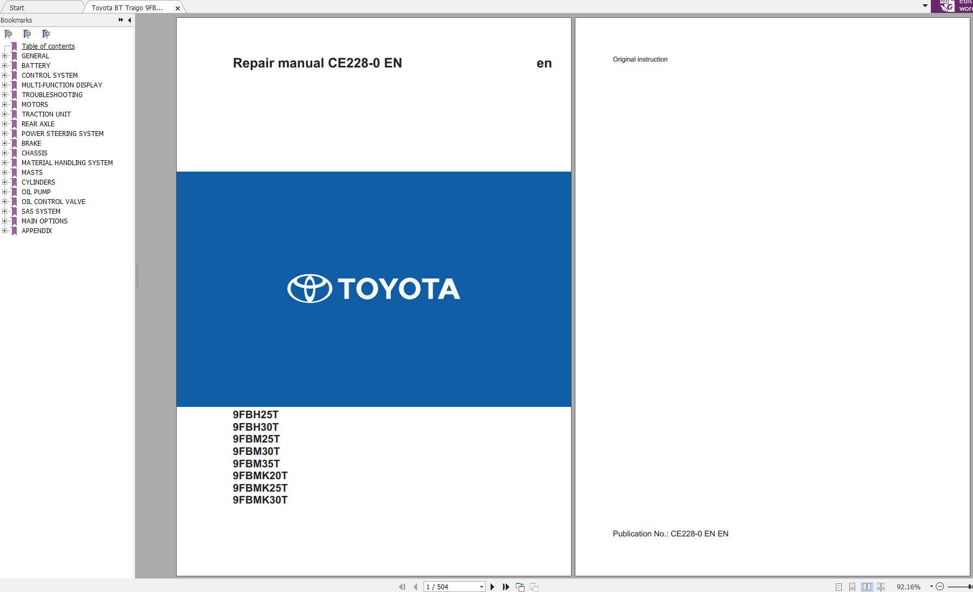Viewport: 973px width, 592px height.
Task: Collapse the Bookmarks side panel
Action: 130,20
